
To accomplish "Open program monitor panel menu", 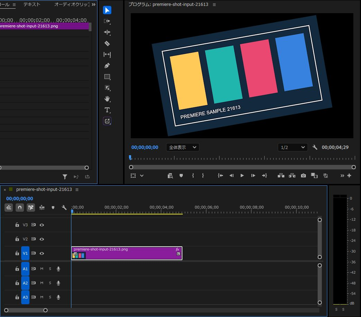I will 214,5.
